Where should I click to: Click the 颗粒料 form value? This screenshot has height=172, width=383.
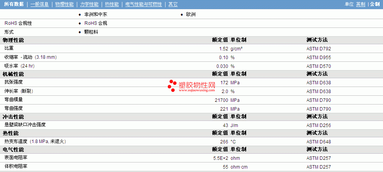pos(91,32)
